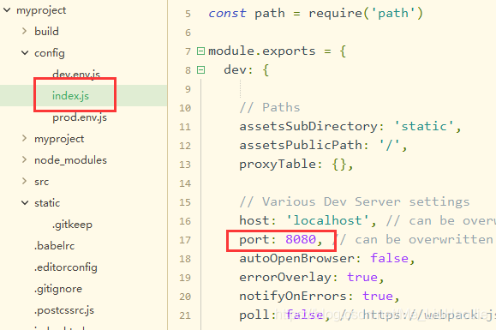
Task: Click line number 5 in the gutter
Action: tap(188, 14)
